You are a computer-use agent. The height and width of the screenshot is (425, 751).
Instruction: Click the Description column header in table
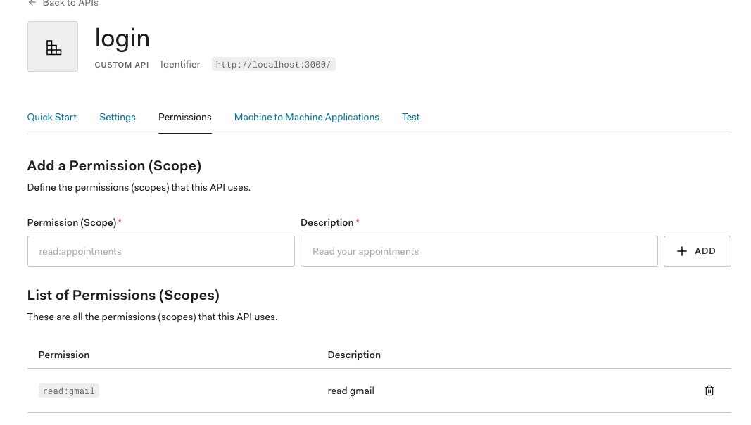coord(354,355)
